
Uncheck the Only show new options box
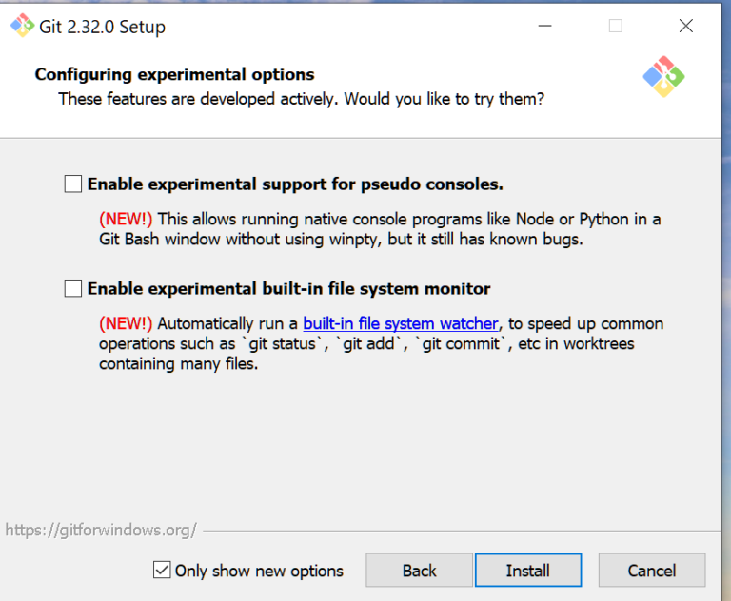point(162,571)
